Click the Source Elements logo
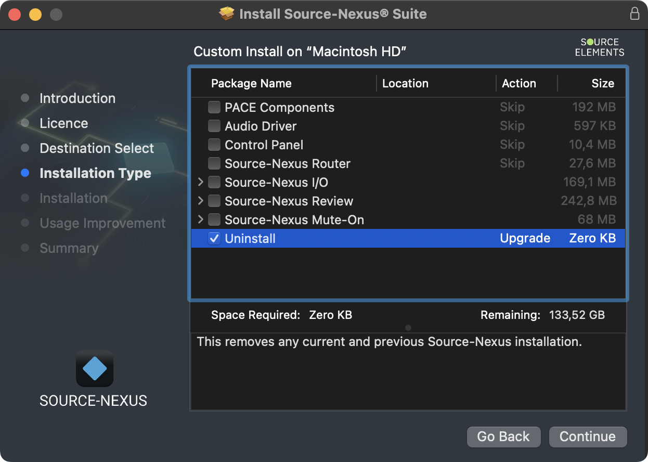This screenshot has height=462, width=648. point(600,47)
